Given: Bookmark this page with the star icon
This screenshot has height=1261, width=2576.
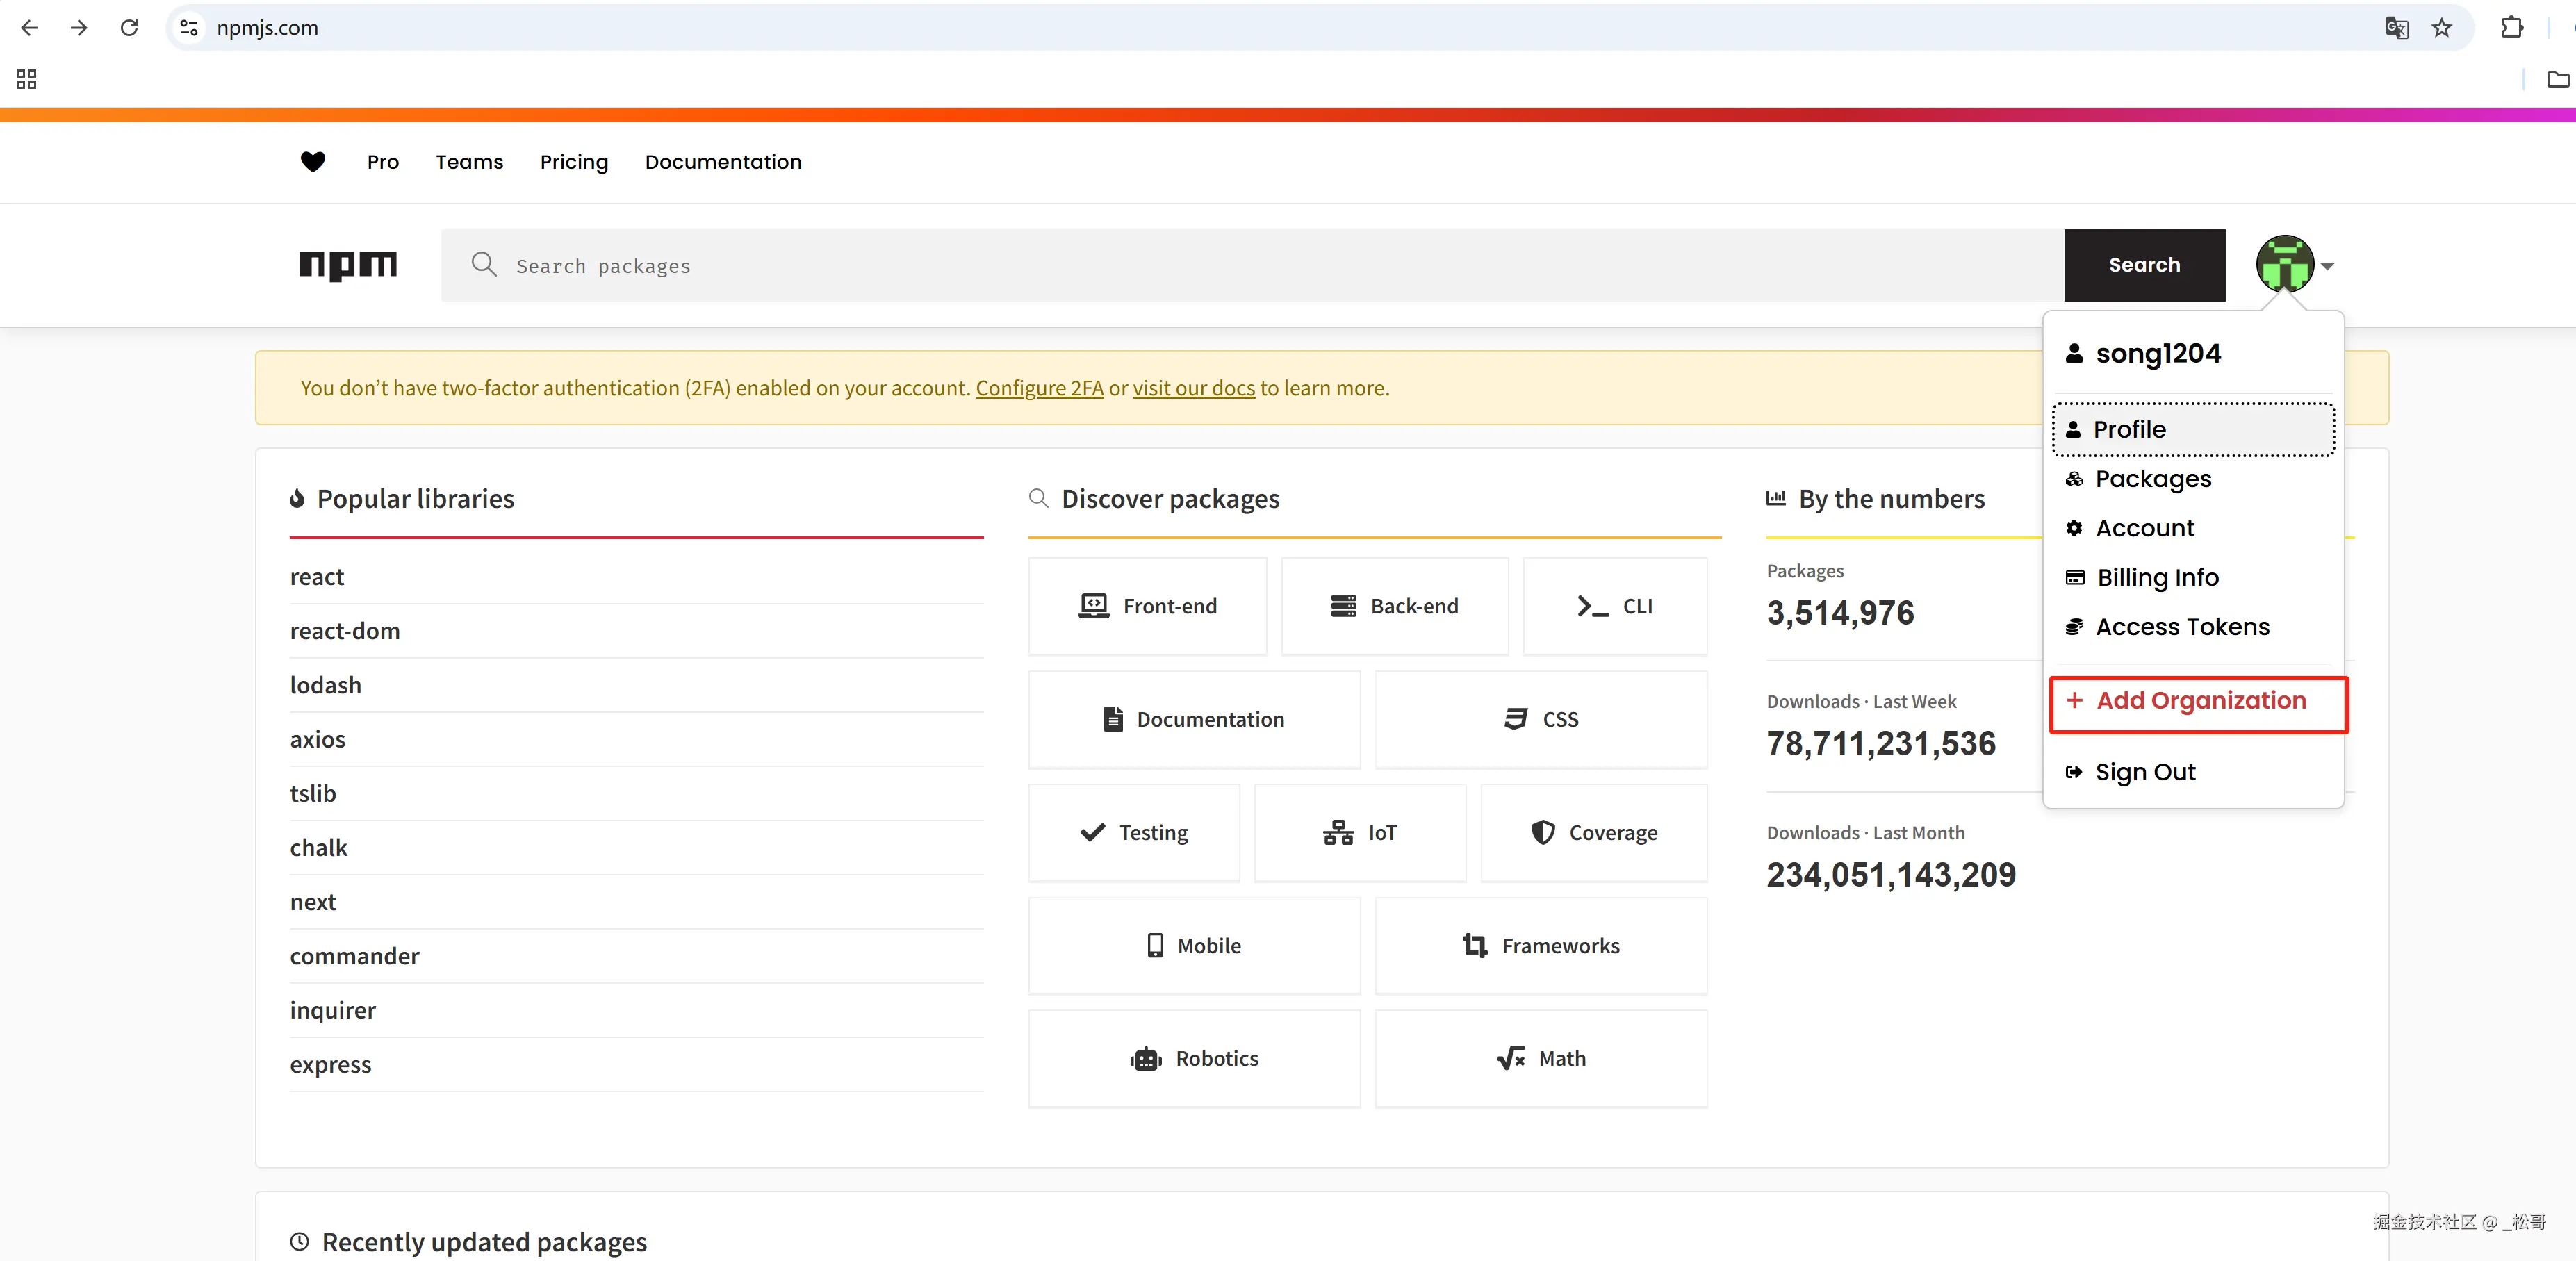Looking at the screenshot, I should pyautogui.click(x=2441, y=28).
